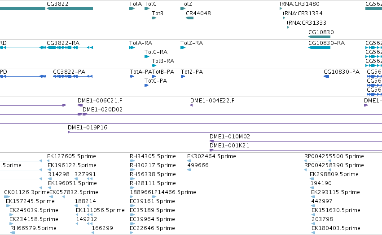
Task: Click EST RH66579.5prime label
Action: (x=33, y=228)
